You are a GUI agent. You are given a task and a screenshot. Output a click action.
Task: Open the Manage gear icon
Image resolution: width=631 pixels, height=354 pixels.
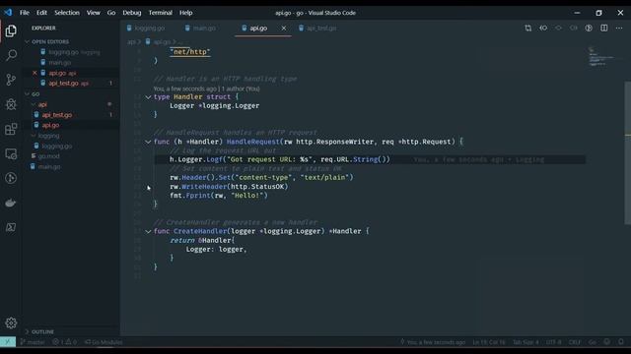point(11,323)
